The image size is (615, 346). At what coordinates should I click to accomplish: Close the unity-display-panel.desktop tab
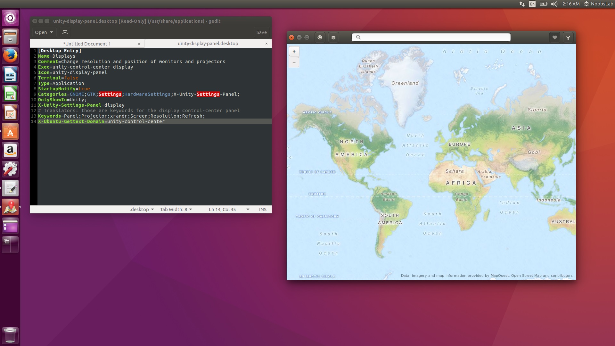266,43
